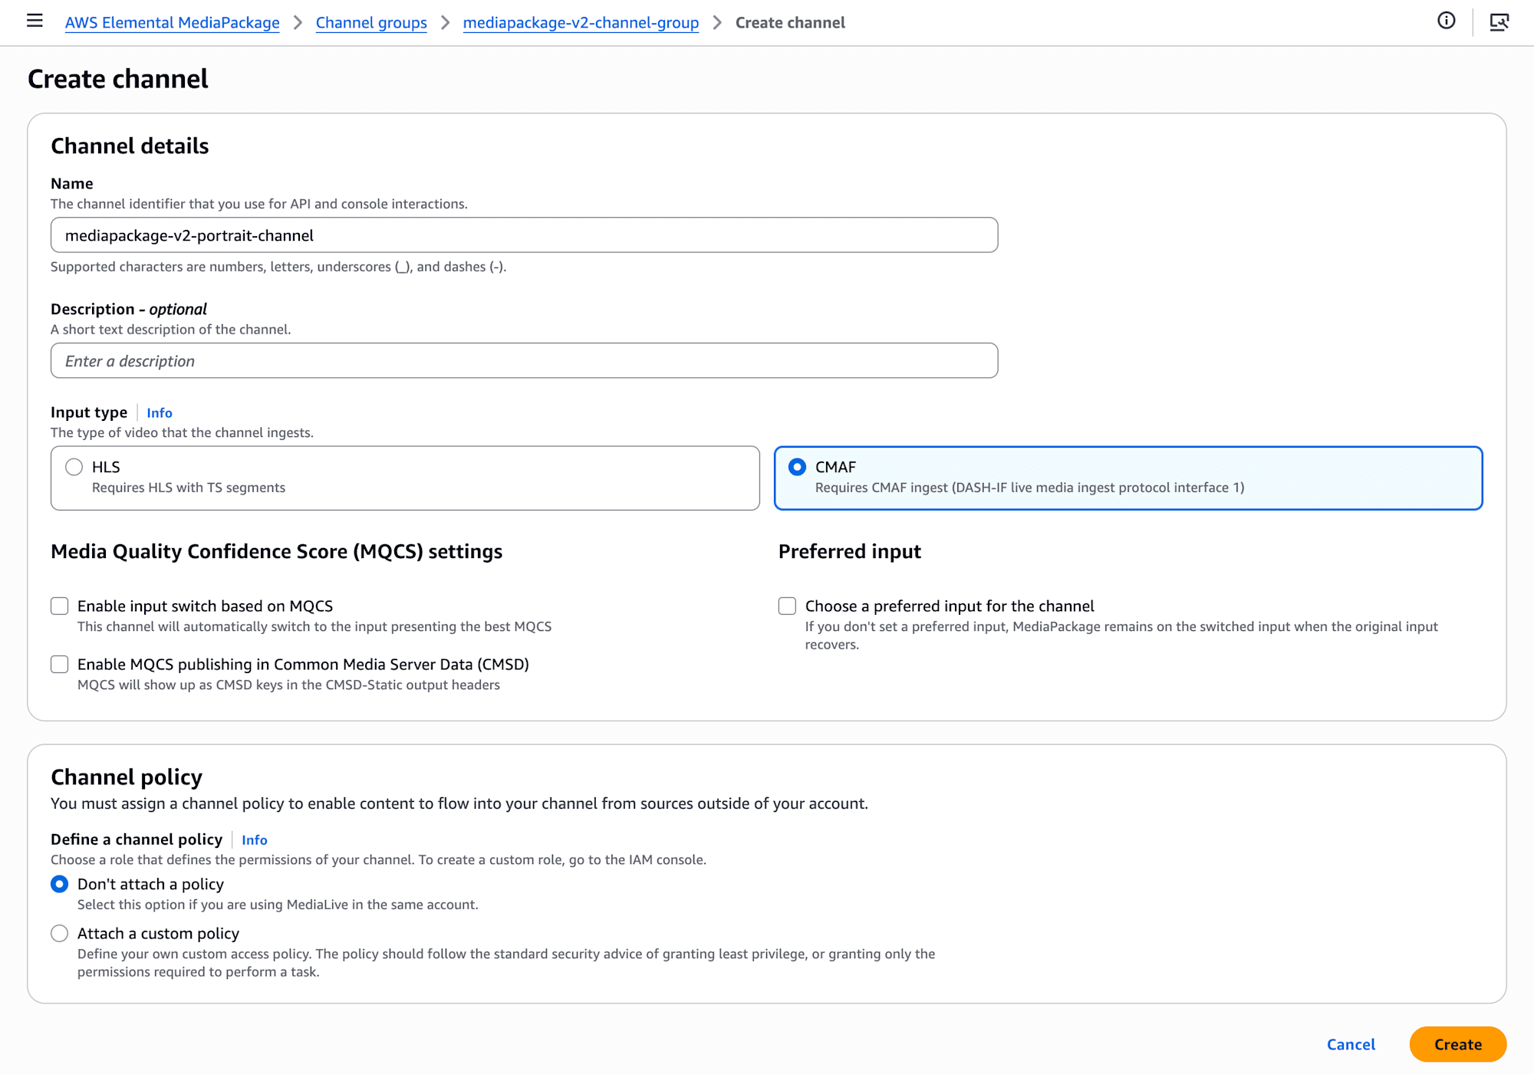Enable input switch based on MQCS
1534x1074 pixels.
(60, 606)
